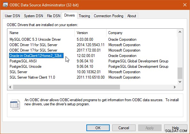Close the ODBC Administrator window
This screenshot has height=134, width=190.
[185, 5]
